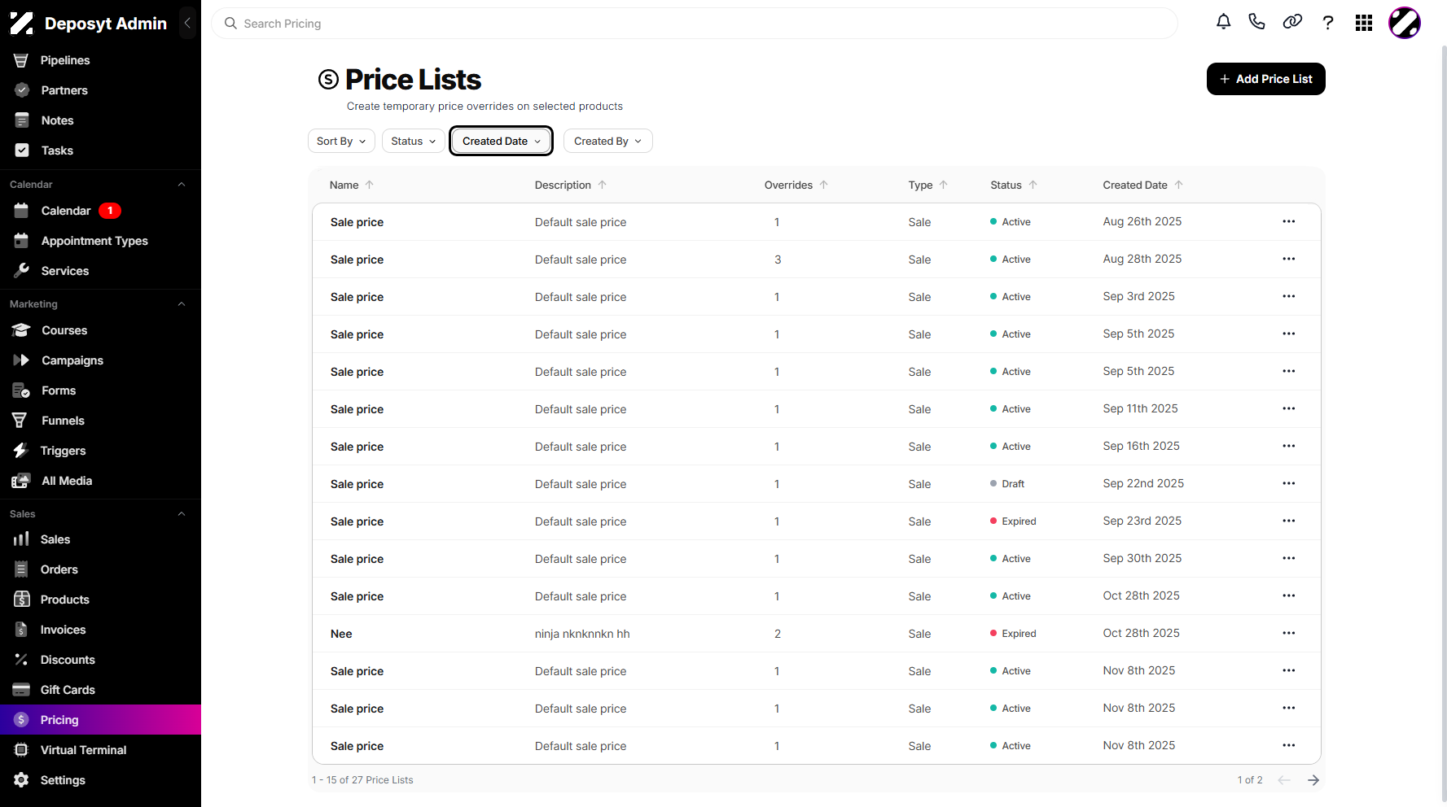Click the Search Pricing input field
Viewport: 1447px width, 807px height.
coord(694,24)
